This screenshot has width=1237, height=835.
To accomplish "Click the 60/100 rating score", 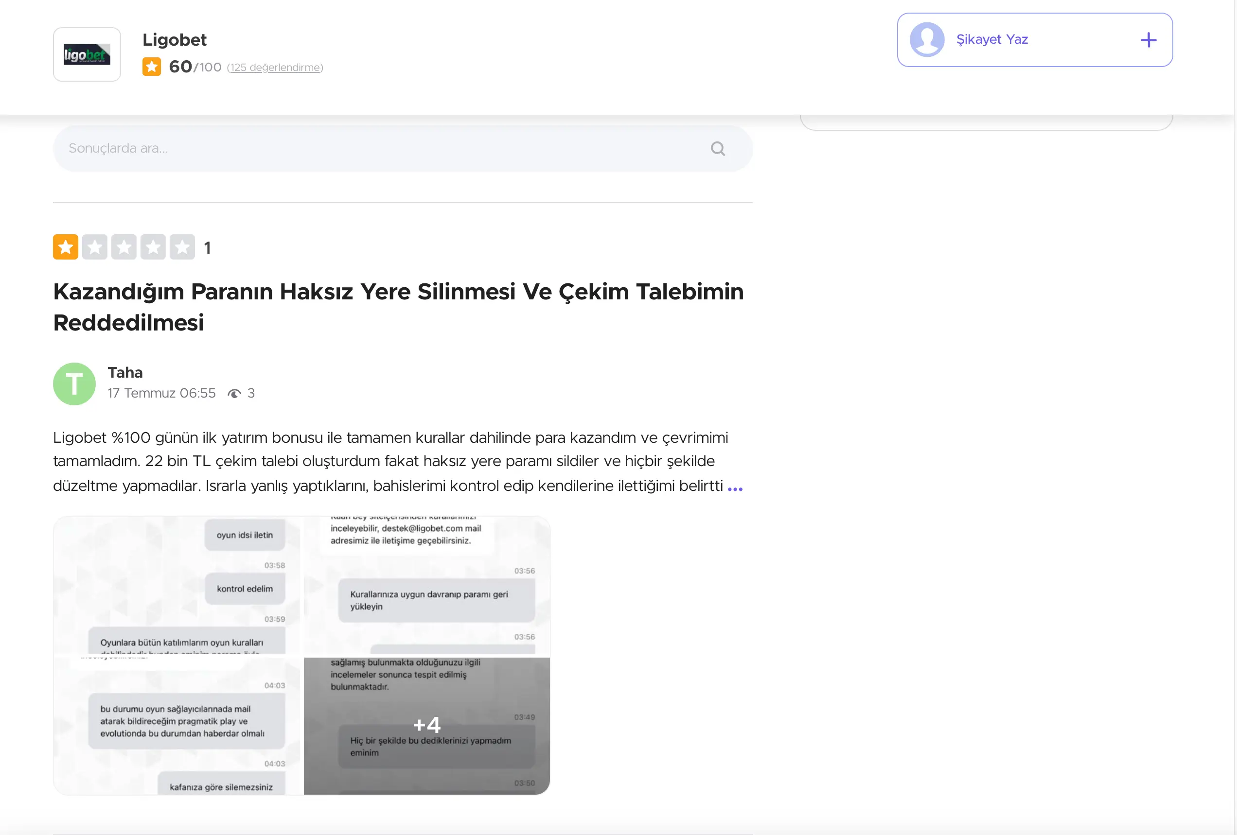I will coord(195,67).
